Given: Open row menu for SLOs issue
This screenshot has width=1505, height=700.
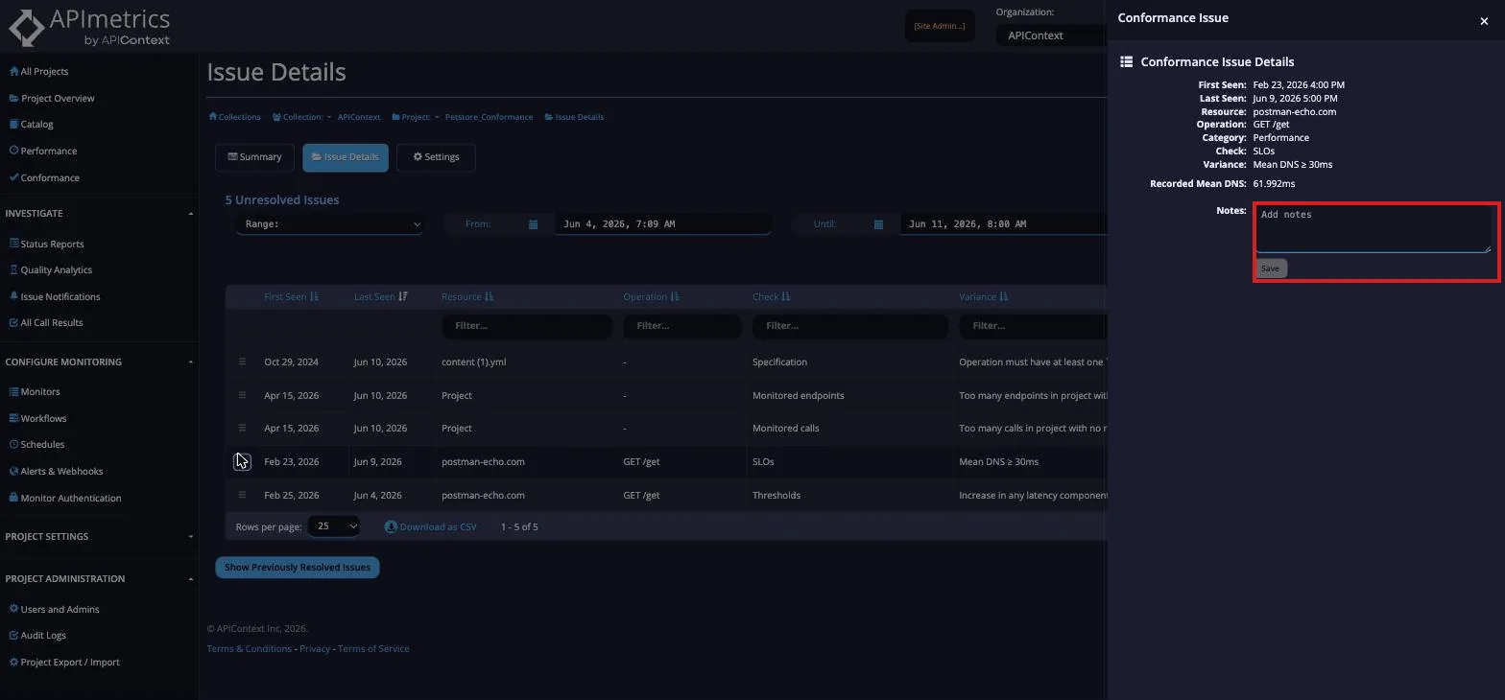Looking at the screenshot, I should click(x=242, y=461).
